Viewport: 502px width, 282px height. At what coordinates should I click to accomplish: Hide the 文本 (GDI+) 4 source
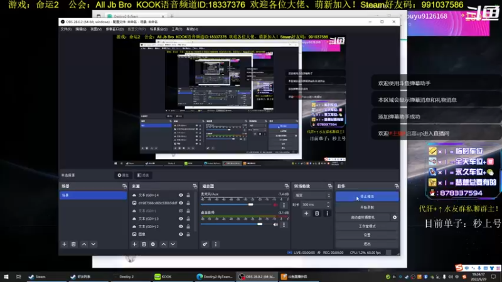pyautogui.click(x=181, y=195)
